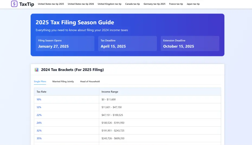Go to United Kingdom tax tip
This screenshot has height=145, width=252.
109,4
